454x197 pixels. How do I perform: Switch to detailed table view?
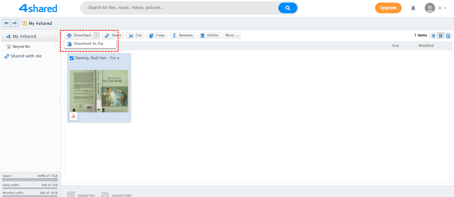point(448,35)
